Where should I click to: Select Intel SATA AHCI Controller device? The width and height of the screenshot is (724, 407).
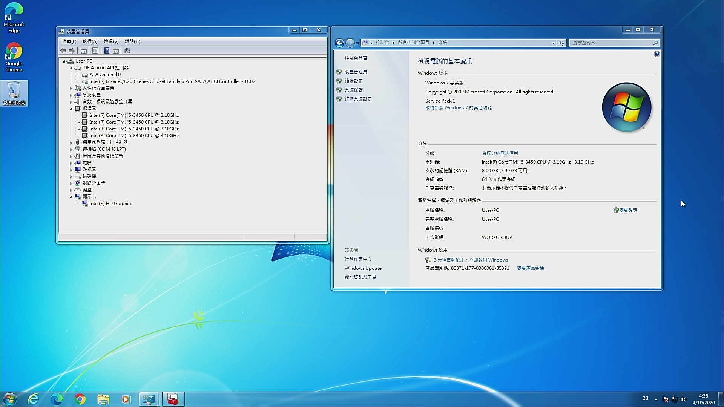click(x=172, y=81)
